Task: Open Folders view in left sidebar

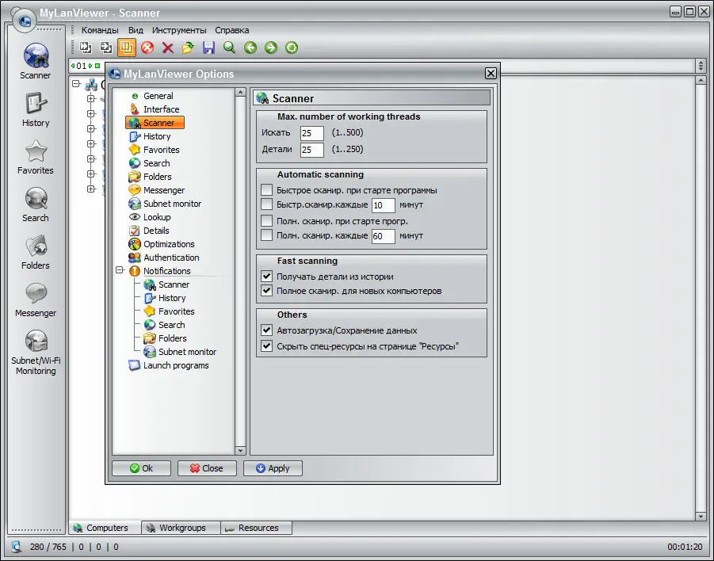Action: [36, 252]
